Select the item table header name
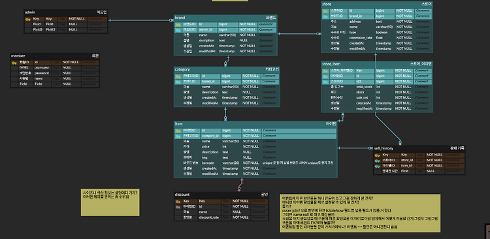The height and width of the screenshot is (239, 490). (178, 123)
